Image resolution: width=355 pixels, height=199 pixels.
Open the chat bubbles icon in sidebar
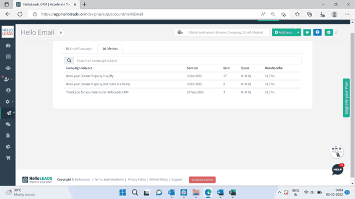[8, 124]
